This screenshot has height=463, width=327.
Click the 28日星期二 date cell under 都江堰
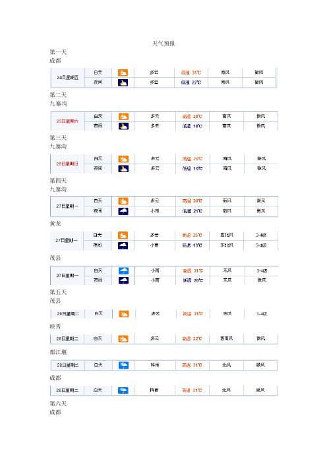[x=68, y=365]
